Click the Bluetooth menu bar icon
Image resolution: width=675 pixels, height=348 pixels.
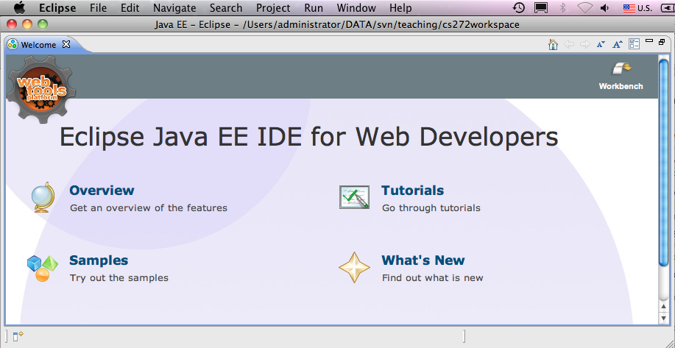[x=562, y=8]
